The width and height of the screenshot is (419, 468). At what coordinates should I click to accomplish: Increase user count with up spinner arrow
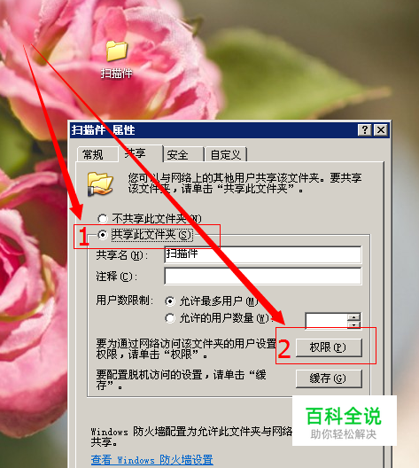pos(354,317)
